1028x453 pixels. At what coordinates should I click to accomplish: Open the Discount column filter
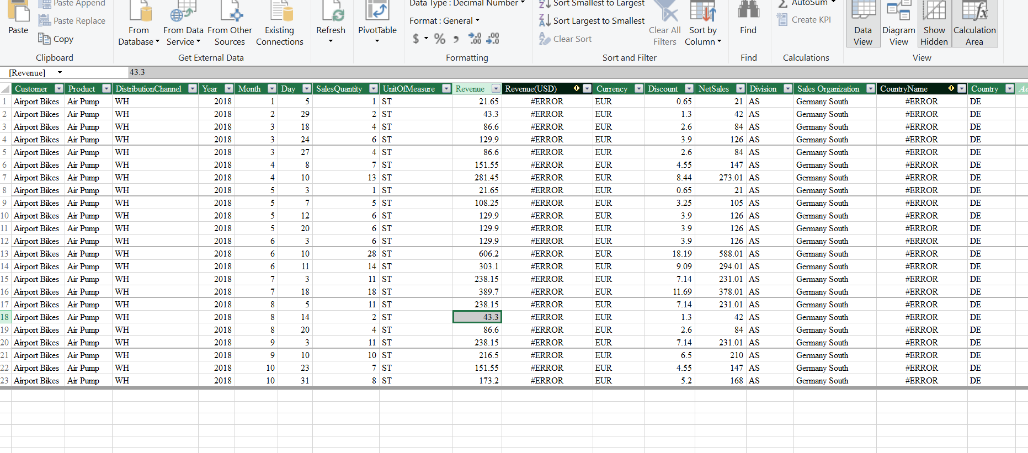(689, 89)
